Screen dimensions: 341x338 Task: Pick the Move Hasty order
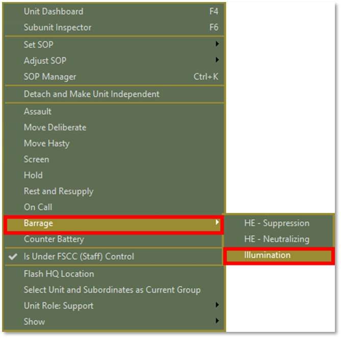[x=46, y=144]
